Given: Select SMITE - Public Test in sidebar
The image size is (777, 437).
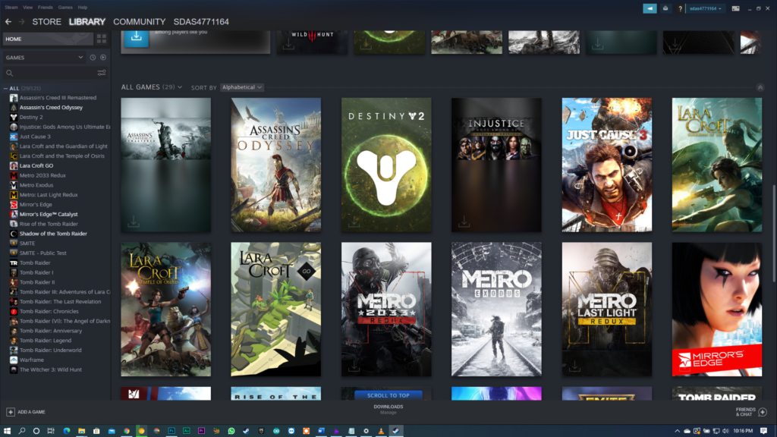Looking at the screenshot, I should (x=42, y=253).
